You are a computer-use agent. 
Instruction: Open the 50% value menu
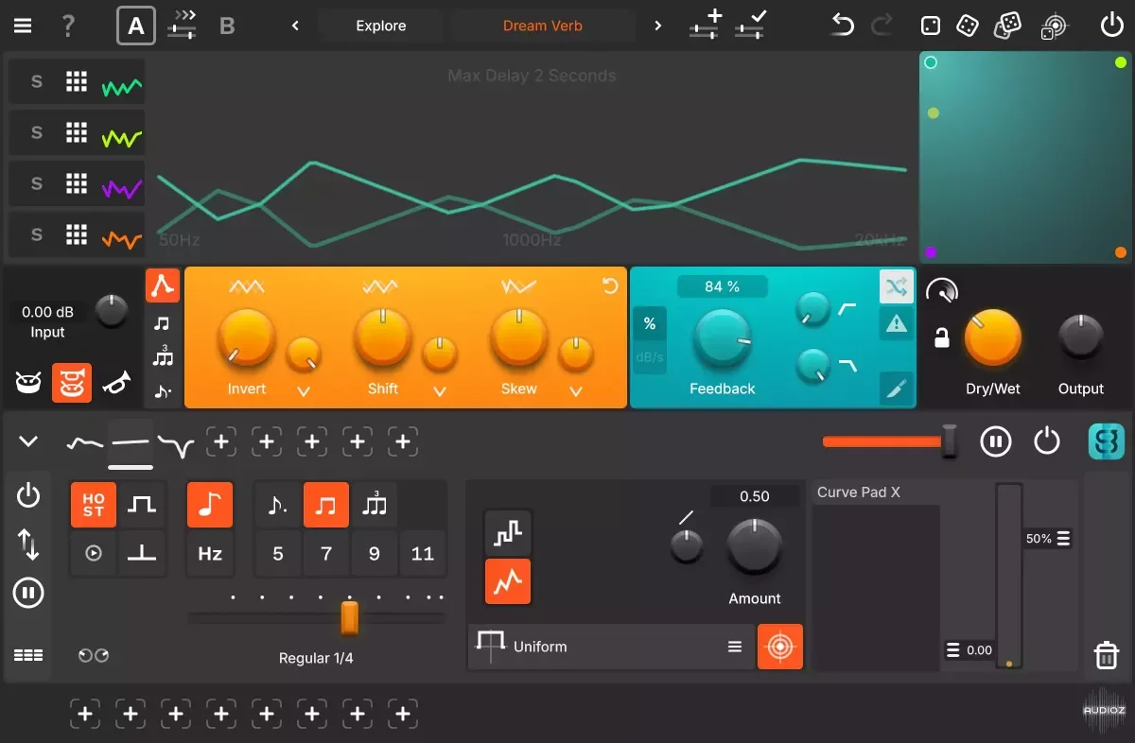coord(1049,538)
